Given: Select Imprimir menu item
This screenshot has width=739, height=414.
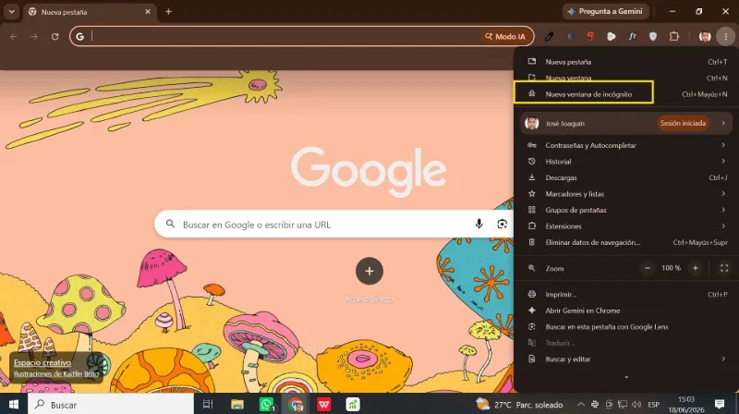Looking at the screenshot, I should pyautogui.click(x=625, y=294).
